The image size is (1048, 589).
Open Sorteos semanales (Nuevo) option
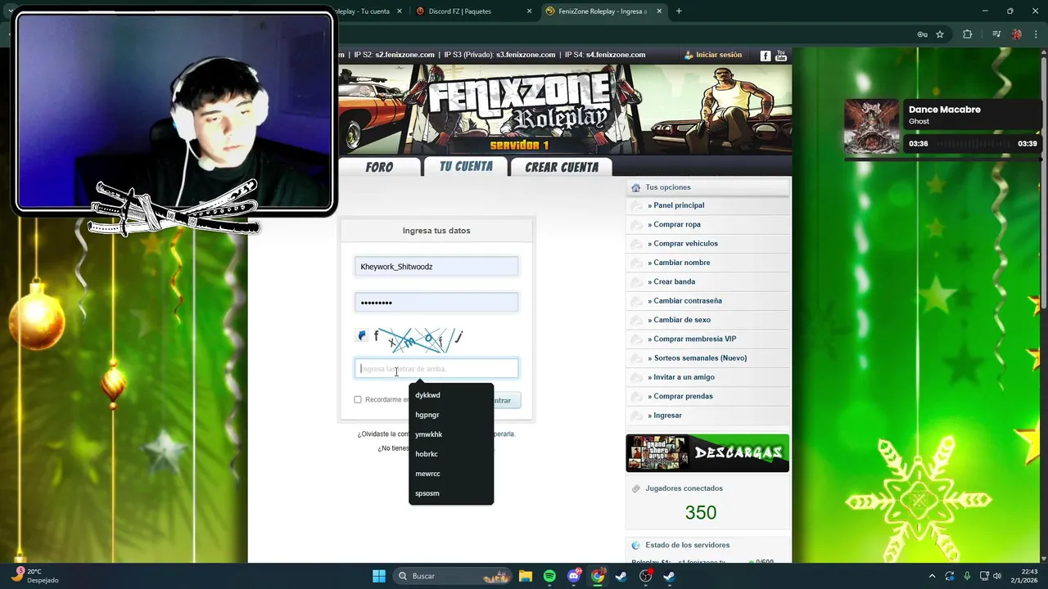point(700,357)
